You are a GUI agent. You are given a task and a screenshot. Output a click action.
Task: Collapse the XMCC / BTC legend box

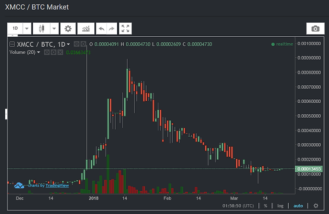pos(12,44)
